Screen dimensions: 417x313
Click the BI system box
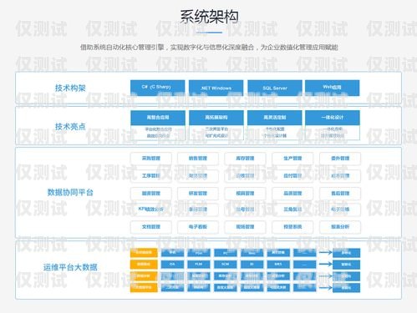pyautogui.click(x=252, y=265)
